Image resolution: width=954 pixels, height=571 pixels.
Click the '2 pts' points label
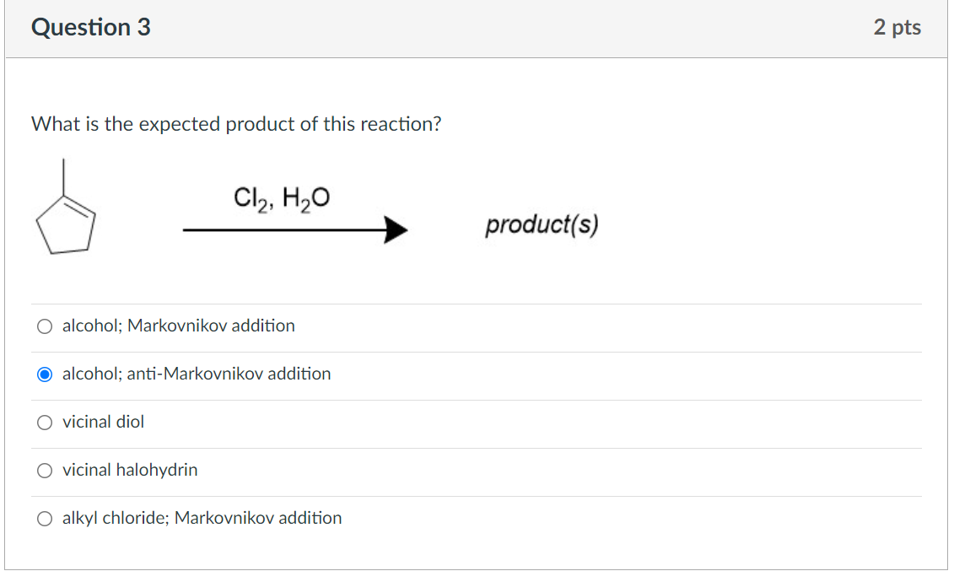[897, 28]
